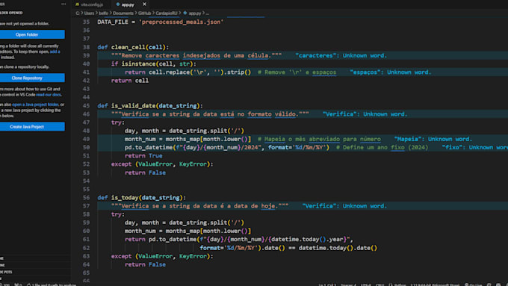This screenshot has width=508, height=286.
Task: Click 'isinstance' on line 40
Action: [x=138, y=63]
